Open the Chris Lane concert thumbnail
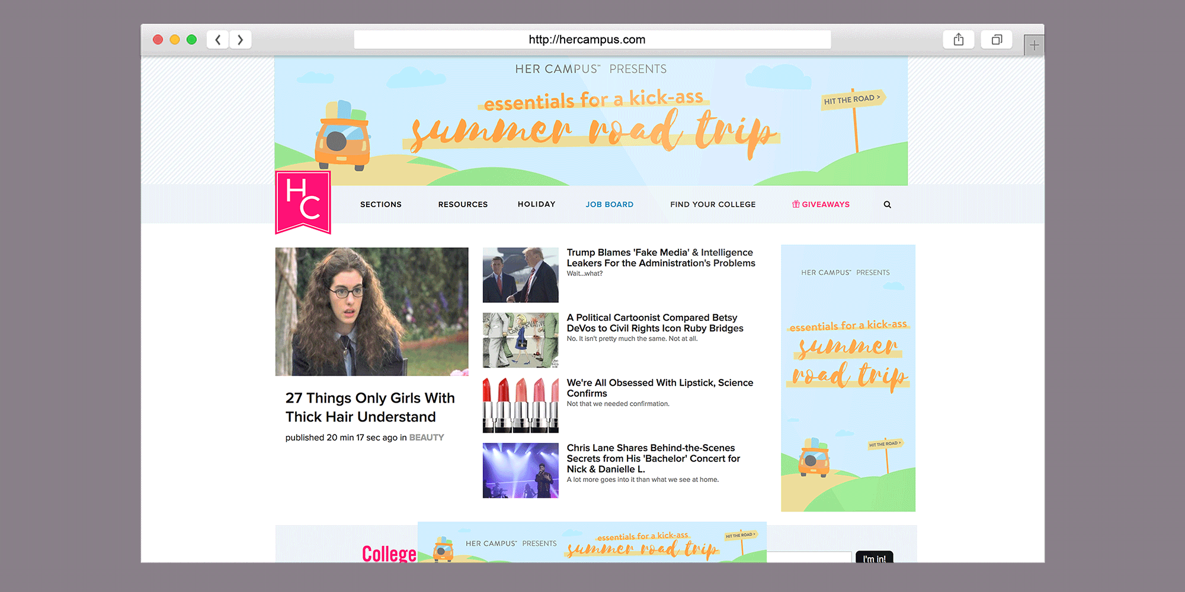The width and height of the screenshot is (1185, 592). pos(520,470)
